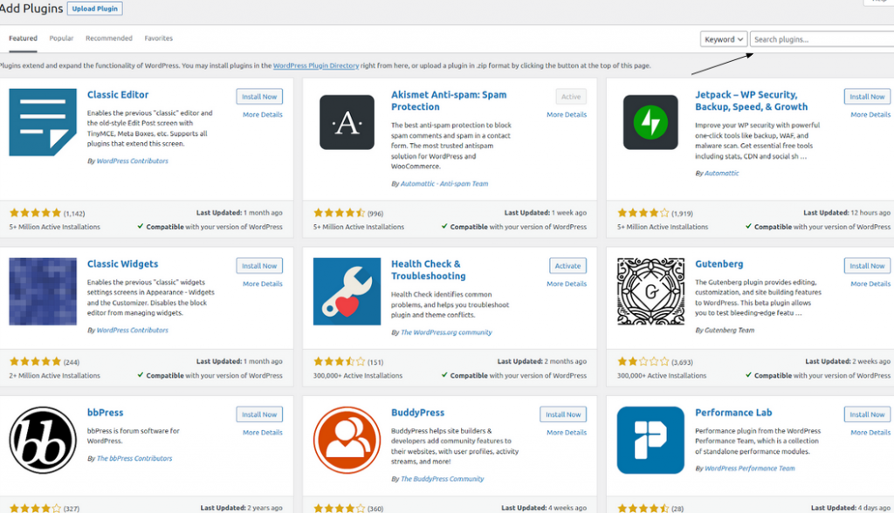
Task: Click the Akismet Anti-spam plugin icon
Action: [x=347, y=122]
